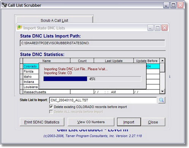Click the State List to Import filename field

[103, 100]
